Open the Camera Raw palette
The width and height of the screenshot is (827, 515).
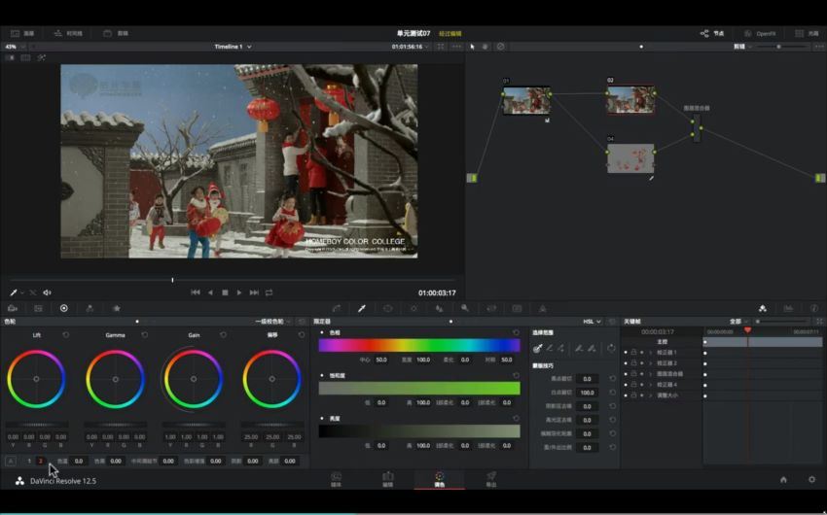[x=13, y=309]
